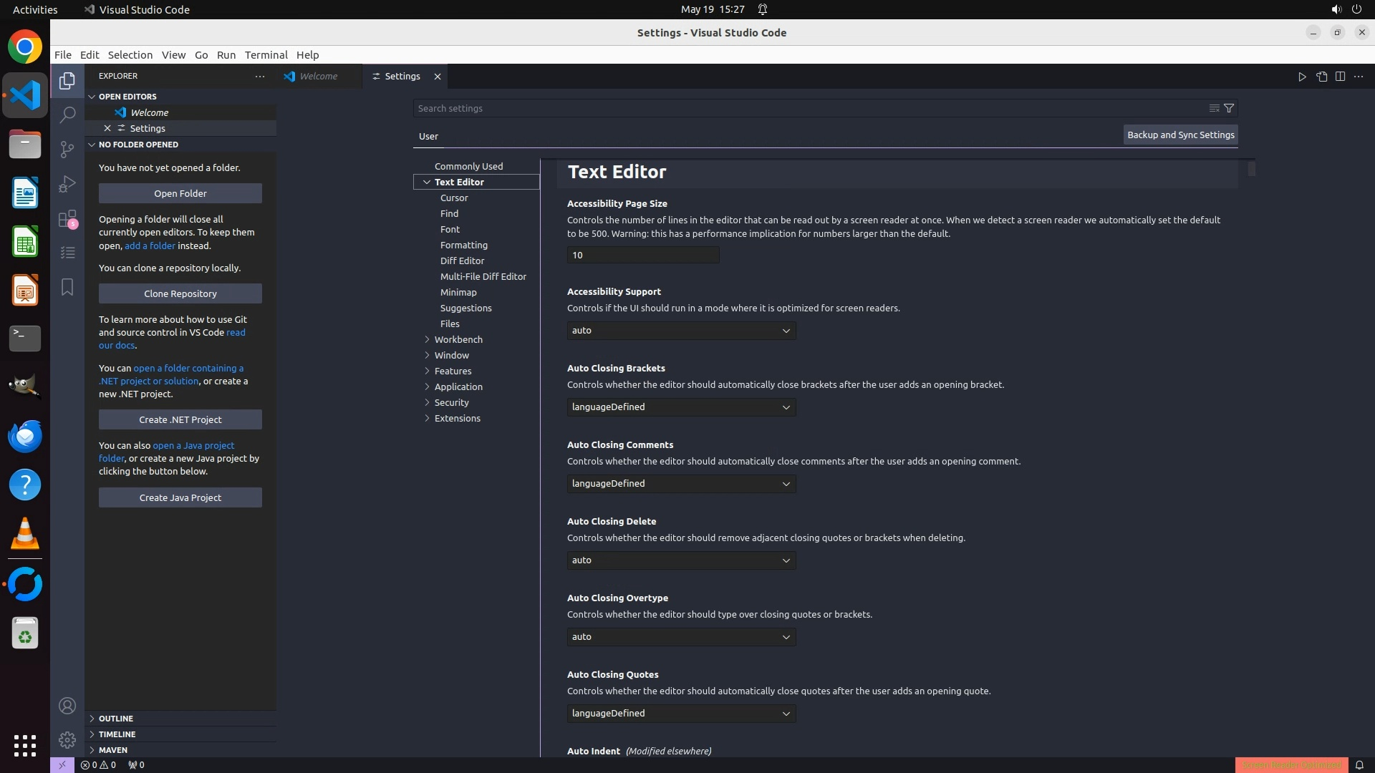Open the Extensions view icon
This screenshot has height=773, width=1375.
point(67,219)
